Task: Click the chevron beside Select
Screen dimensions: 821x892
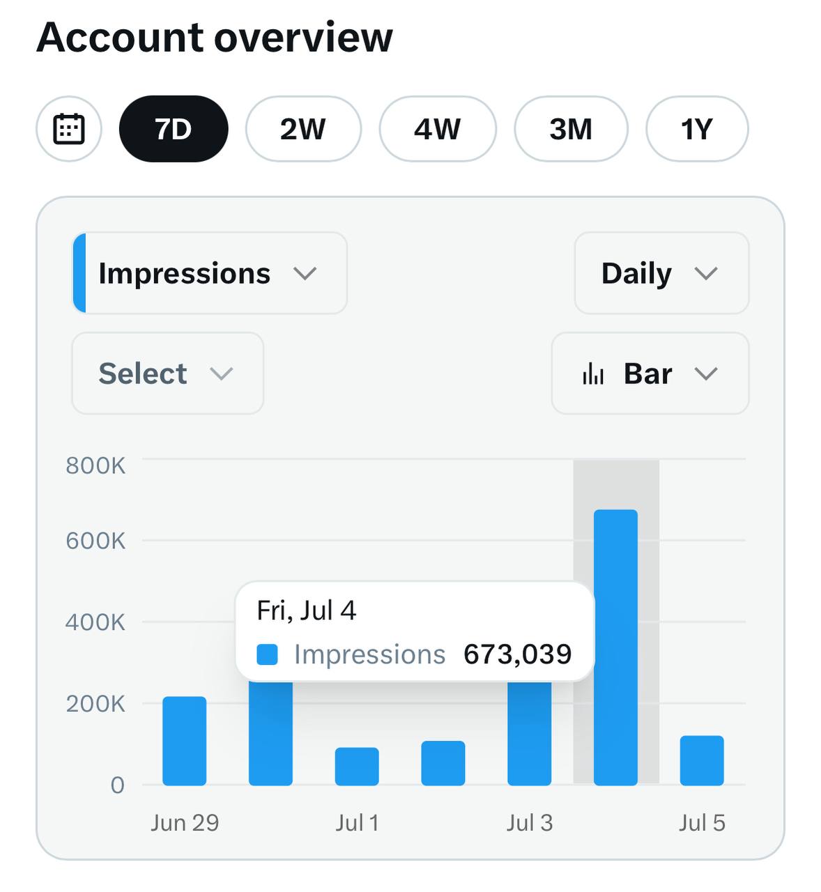Action: [222, 374]
